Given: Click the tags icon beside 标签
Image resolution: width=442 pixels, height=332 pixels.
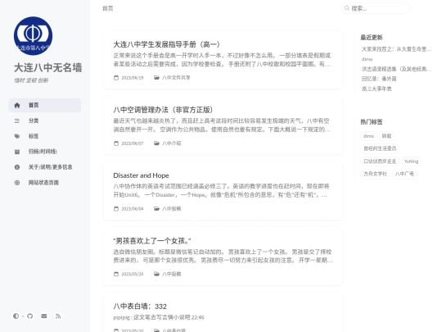Looking at the screenshot, I should [17, 136].
